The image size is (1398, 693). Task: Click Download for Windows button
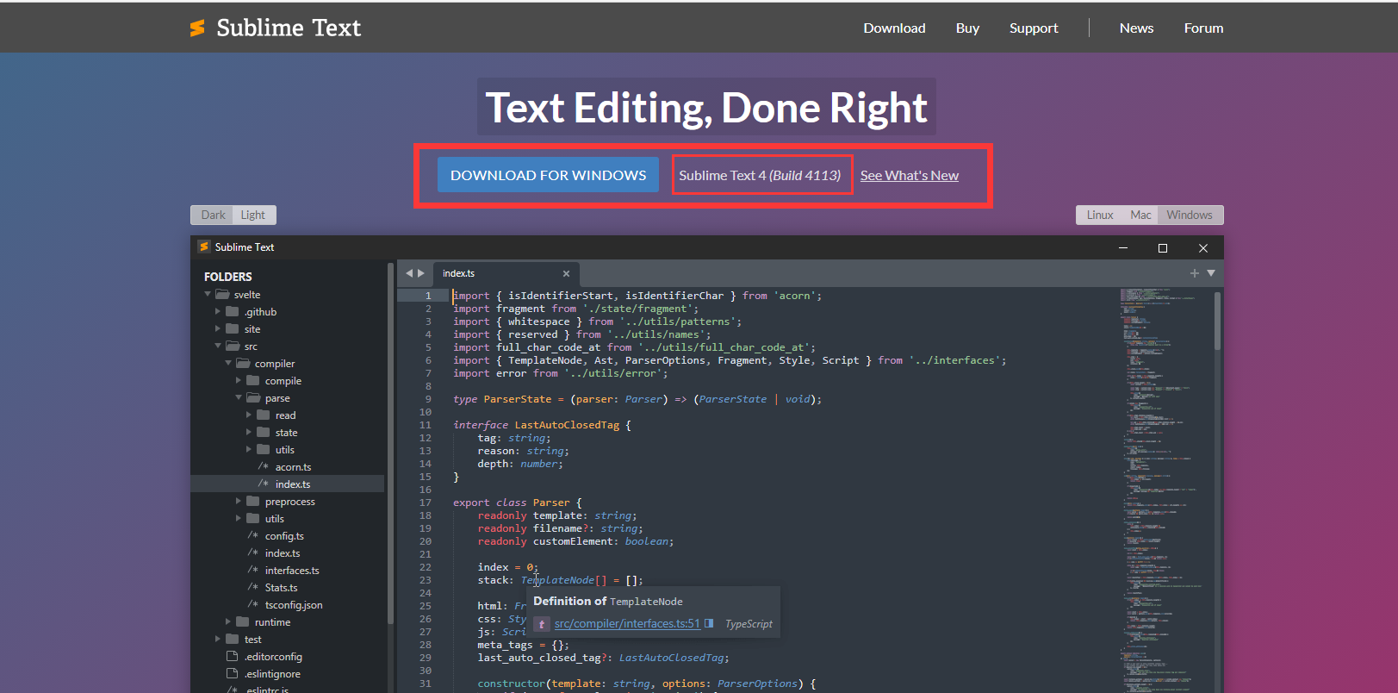548,175
